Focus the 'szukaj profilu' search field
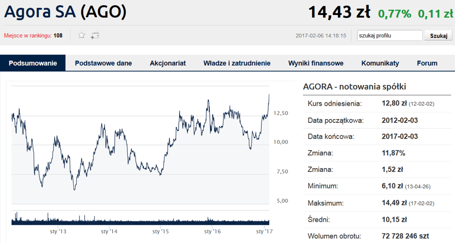Image resolution: width=455 pixels, height=243 pixels. click(x=390, y=35)
